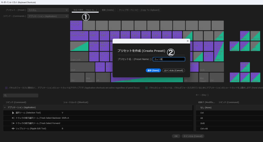Select the Ctrl modifier row
This screenshot has height=142, width=263.
[229, 113]
